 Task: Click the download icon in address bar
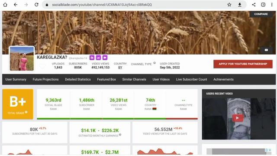point(239,5)
